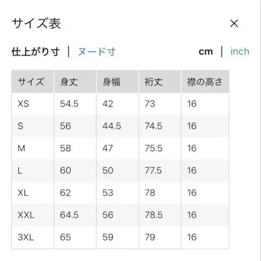Screen dimensions: 261x261
Task: Select the 仕上がり寸 measurement tab
Action: point(36,51)
